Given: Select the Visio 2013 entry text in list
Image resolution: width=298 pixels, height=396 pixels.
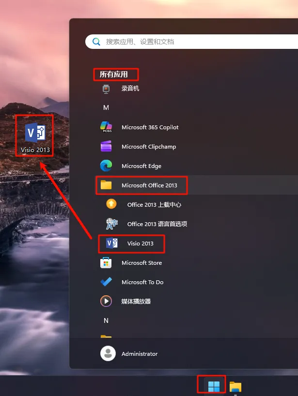Looking at the screenshot, I should tap(141, 244).
